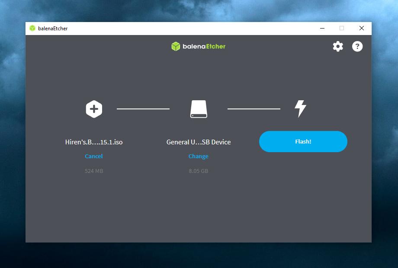Image resolution: width=398 pixels, height=268 pixels.
Task: Click the 524 MB image size text
Action: coord(94,171)
